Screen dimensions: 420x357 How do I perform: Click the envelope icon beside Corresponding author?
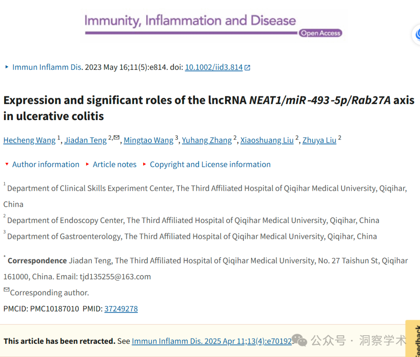pos(7,289)
